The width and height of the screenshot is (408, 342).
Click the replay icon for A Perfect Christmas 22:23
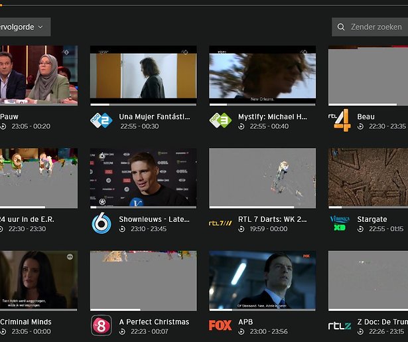tap(122, 332)
